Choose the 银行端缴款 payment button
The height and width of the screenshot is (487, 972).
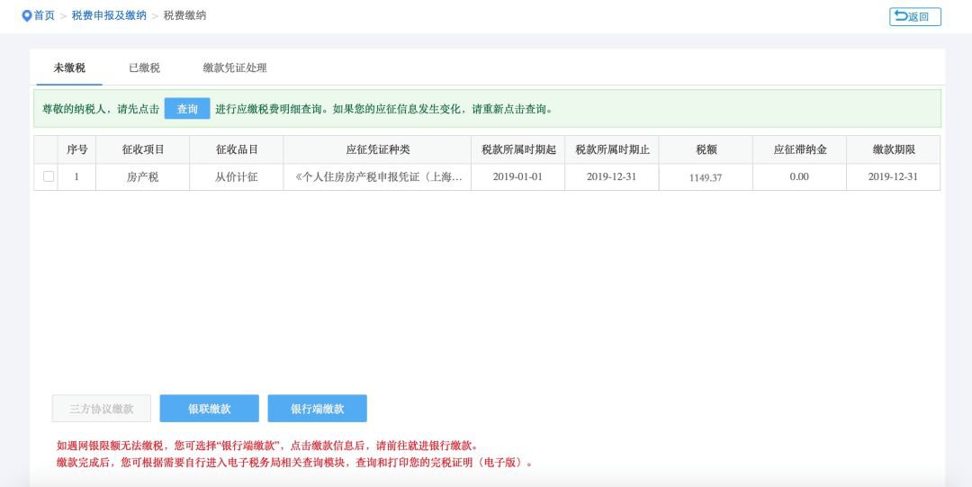coord(317,409)
